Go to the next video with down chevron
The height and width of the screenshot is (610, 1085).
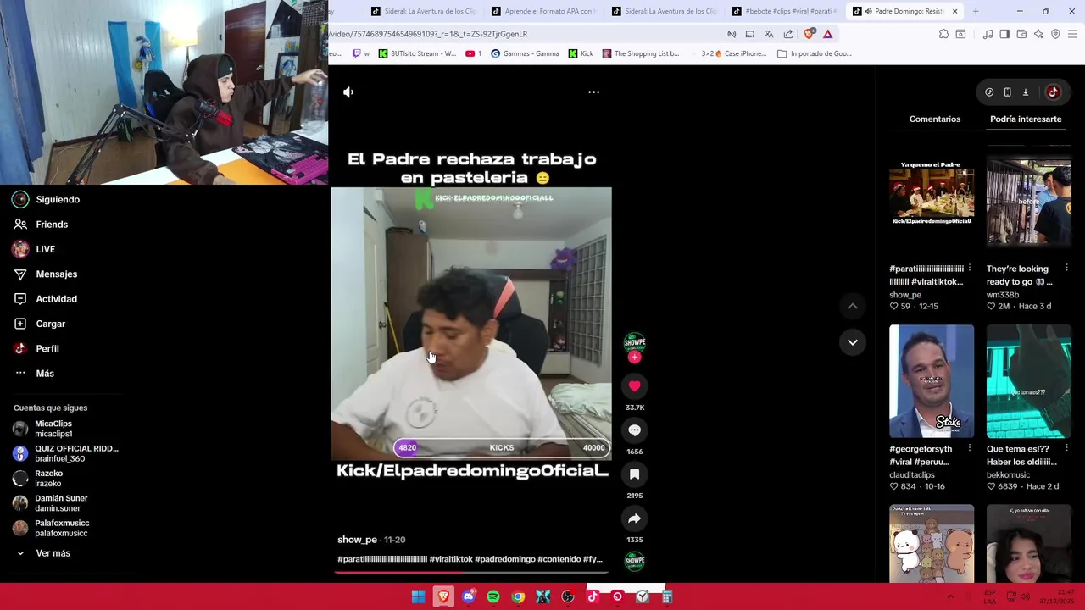point(853,342)
